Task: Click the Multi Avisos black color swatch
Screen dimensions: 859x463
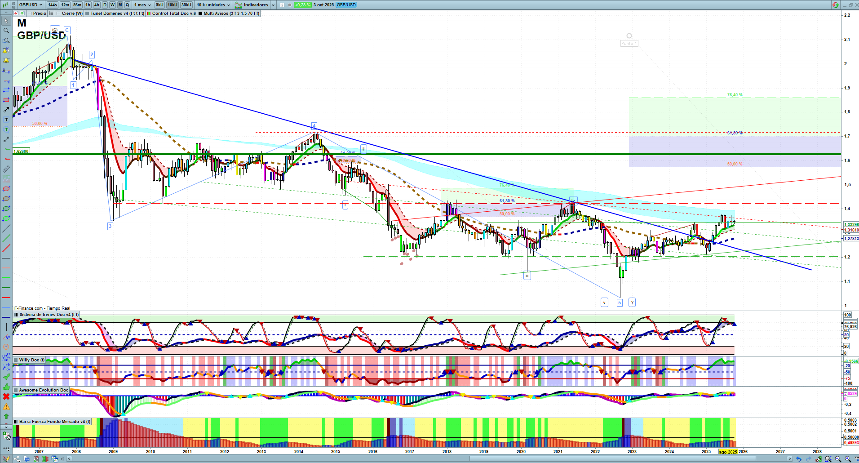Action: point(200,13)
